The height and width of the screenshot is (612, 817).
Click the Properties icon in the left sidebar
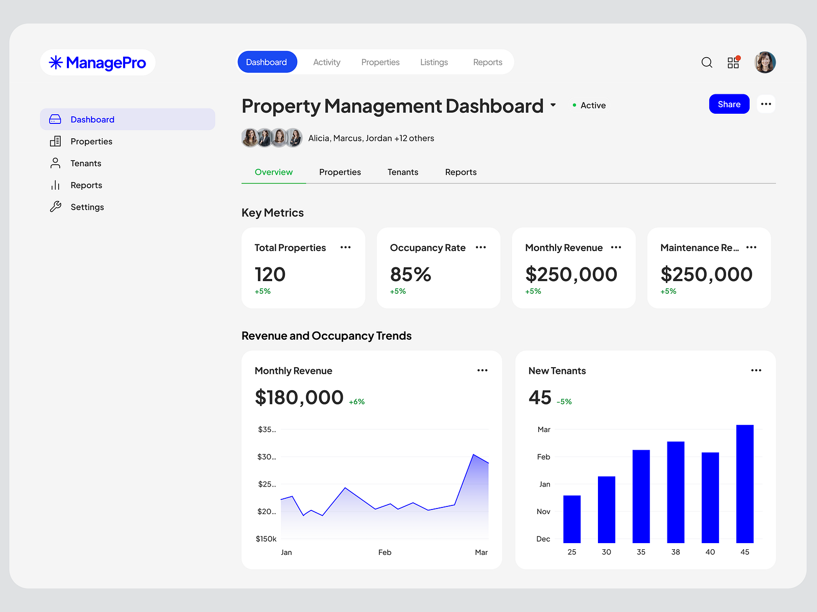coord(55,141)
